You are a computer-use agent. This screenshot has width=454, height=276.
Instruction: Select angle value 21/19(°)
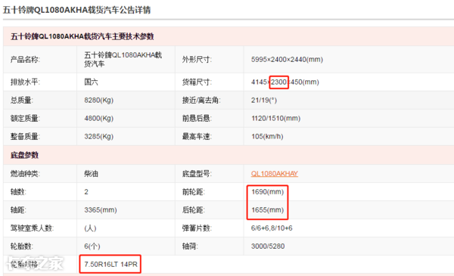point(264,101)
